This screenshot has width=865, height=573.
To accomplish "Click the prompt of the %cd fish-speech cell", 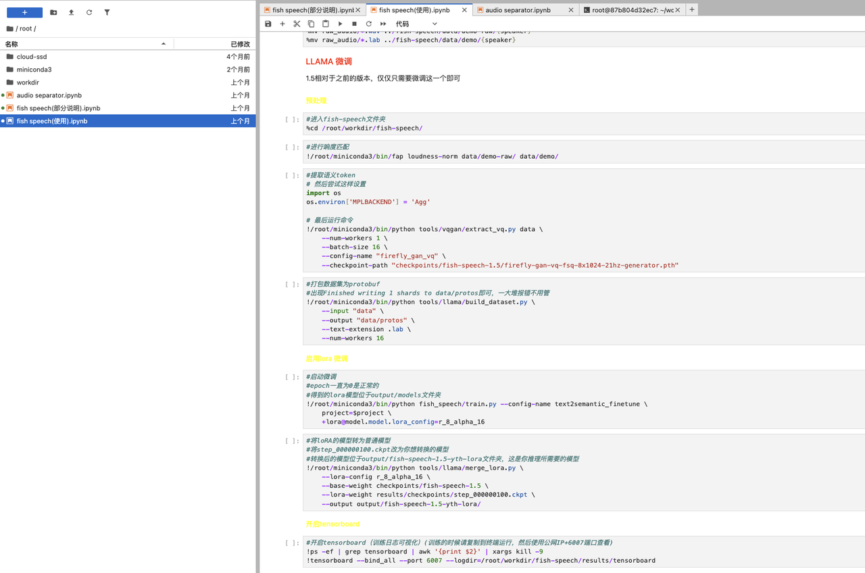I will 292,119.
